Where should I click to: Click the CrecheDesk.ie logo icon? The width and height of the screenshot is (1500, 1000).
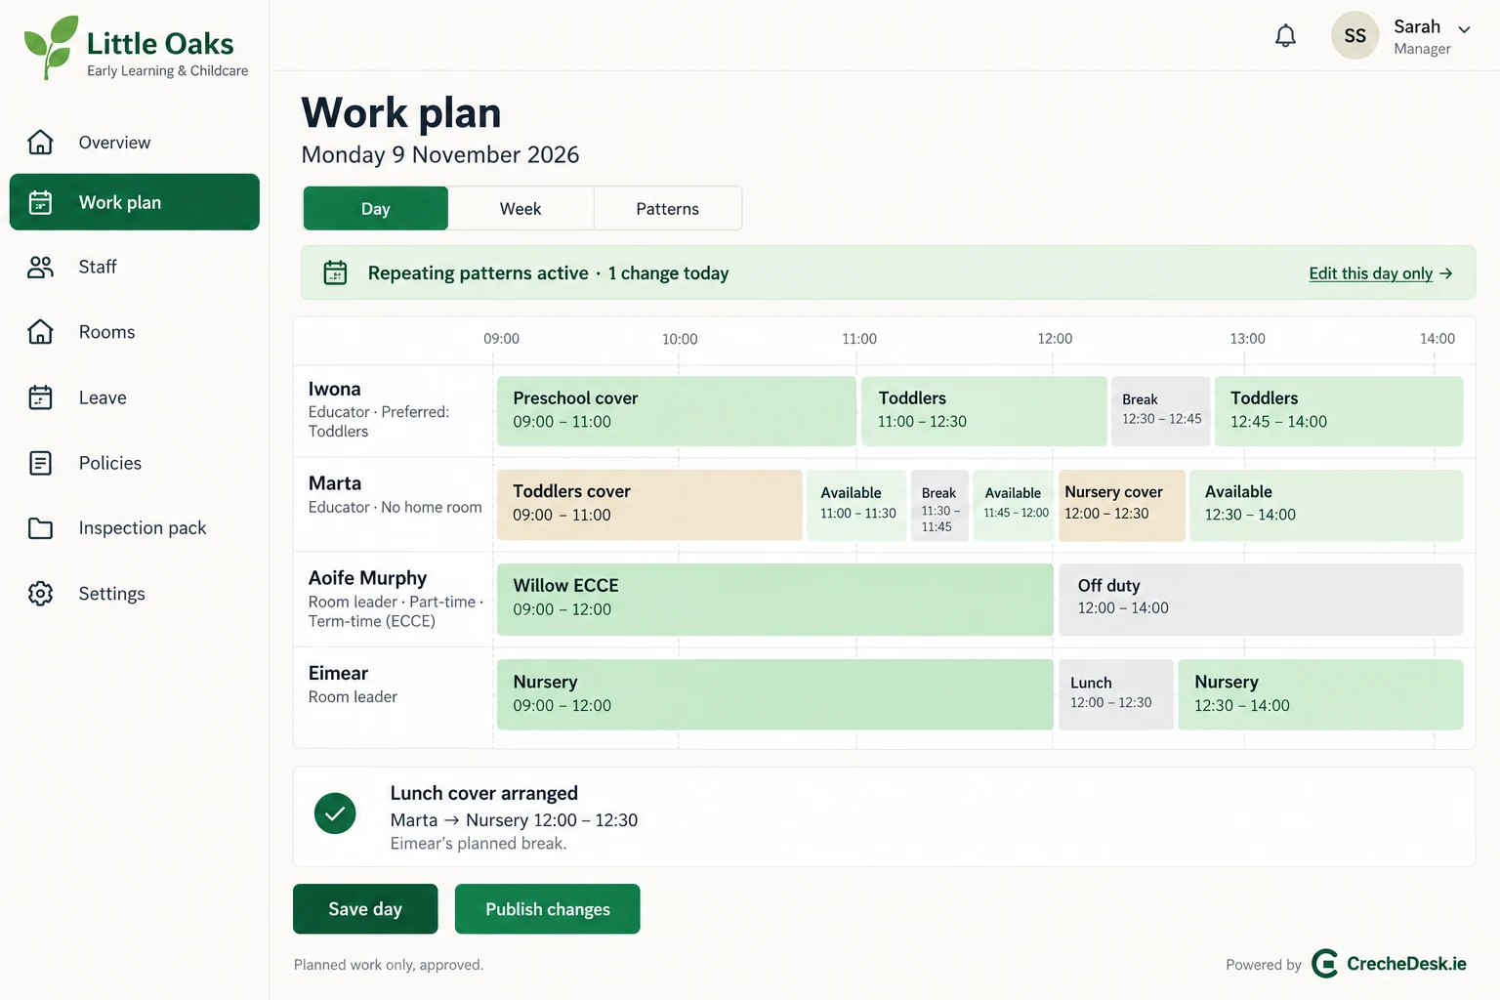pos(1325,964)
